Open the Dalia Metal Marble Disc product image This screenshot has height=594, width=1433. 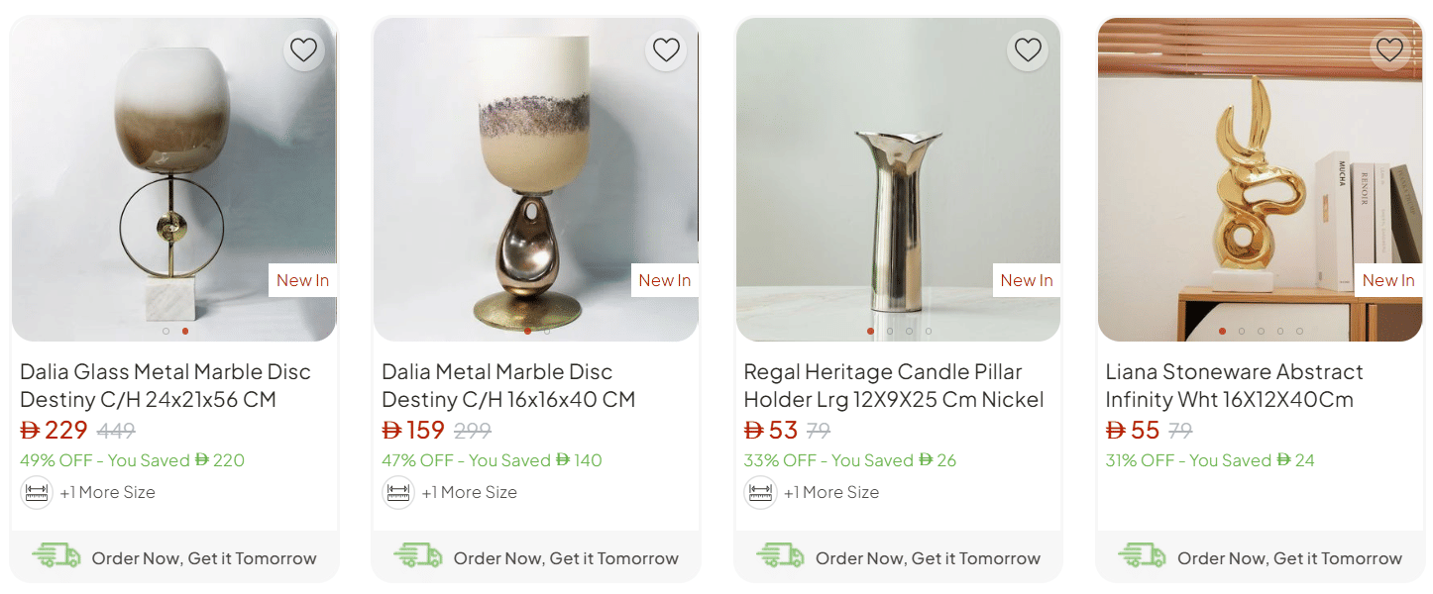coord(535,178)
